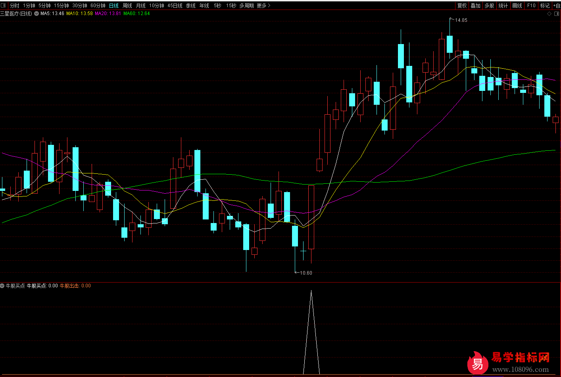Click the 牛股买点: 0.00 indicator value
The width and height of the screenshot is (561, 377).
click(42, 286)
